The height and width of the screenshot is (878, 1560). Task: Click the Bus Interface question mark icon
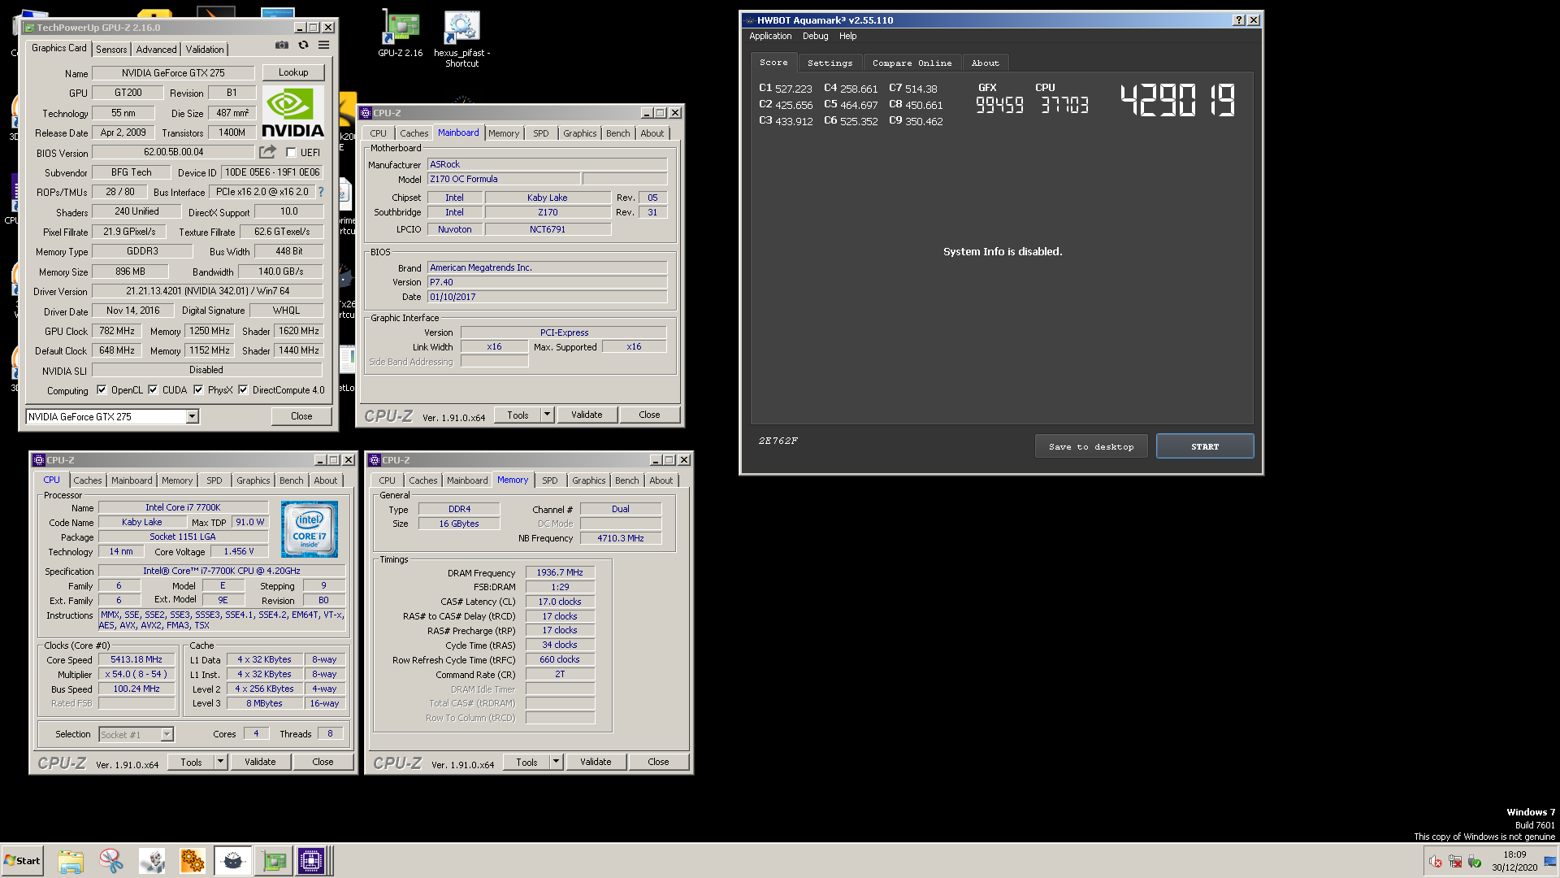point(320,192)
